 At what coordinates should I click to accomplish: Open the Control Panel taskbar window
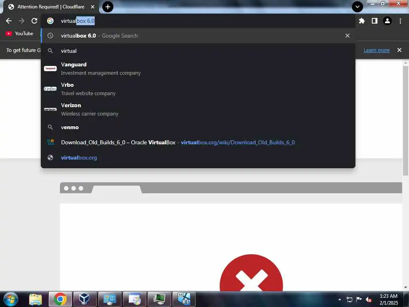109,299
